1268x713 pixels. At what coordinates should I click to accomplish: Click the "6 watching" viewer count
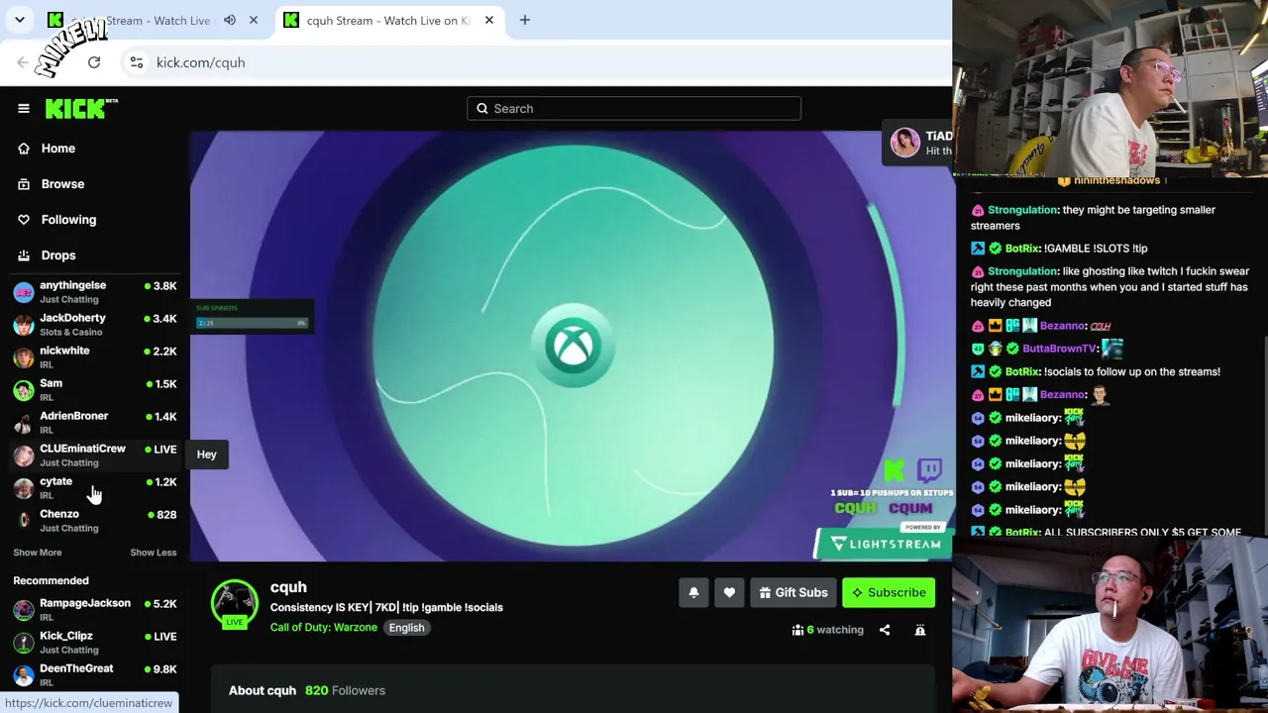tap(828, 630)
